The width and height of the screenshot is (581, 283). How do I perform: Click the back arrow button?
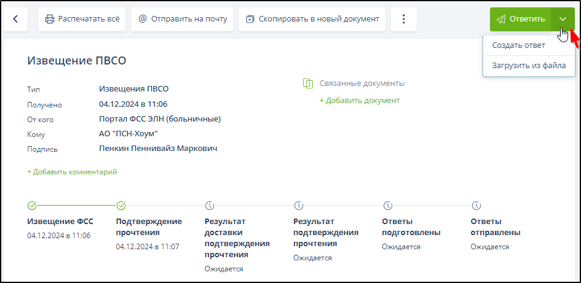click(16, 19)
